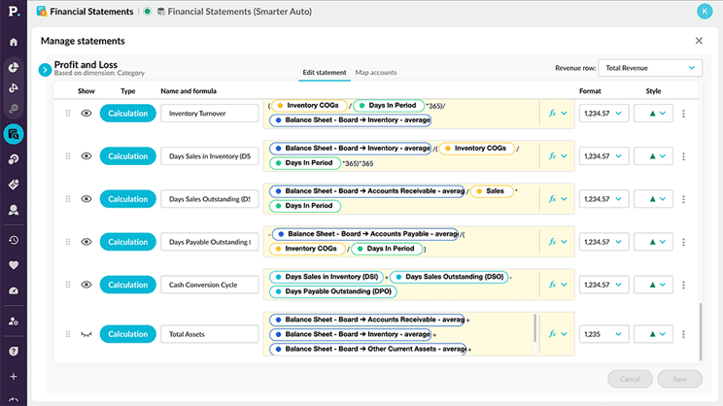Open the history clock sidebar icon
Screen dimensions: 723x406
(x=14, y=240)
